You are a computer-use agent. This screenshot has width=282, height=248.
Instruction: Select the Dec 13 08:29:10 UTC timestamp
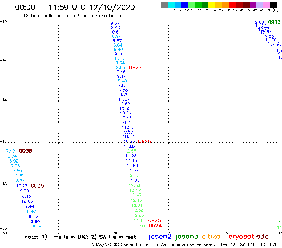point(249,245)
